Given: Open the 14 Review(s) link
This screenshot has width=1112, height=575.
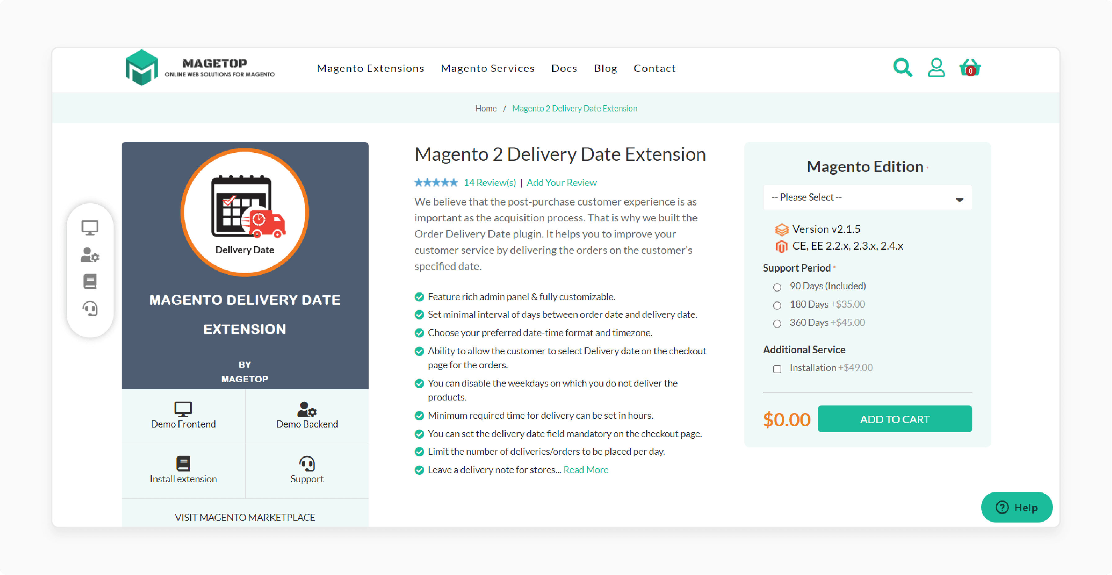Looking at the screenshot, I should (x=490, y=182).
